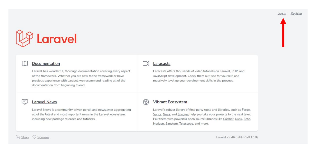Open the Documentation heading link
The width and height of the screenshot is (316, 148).
pos(46,64)
